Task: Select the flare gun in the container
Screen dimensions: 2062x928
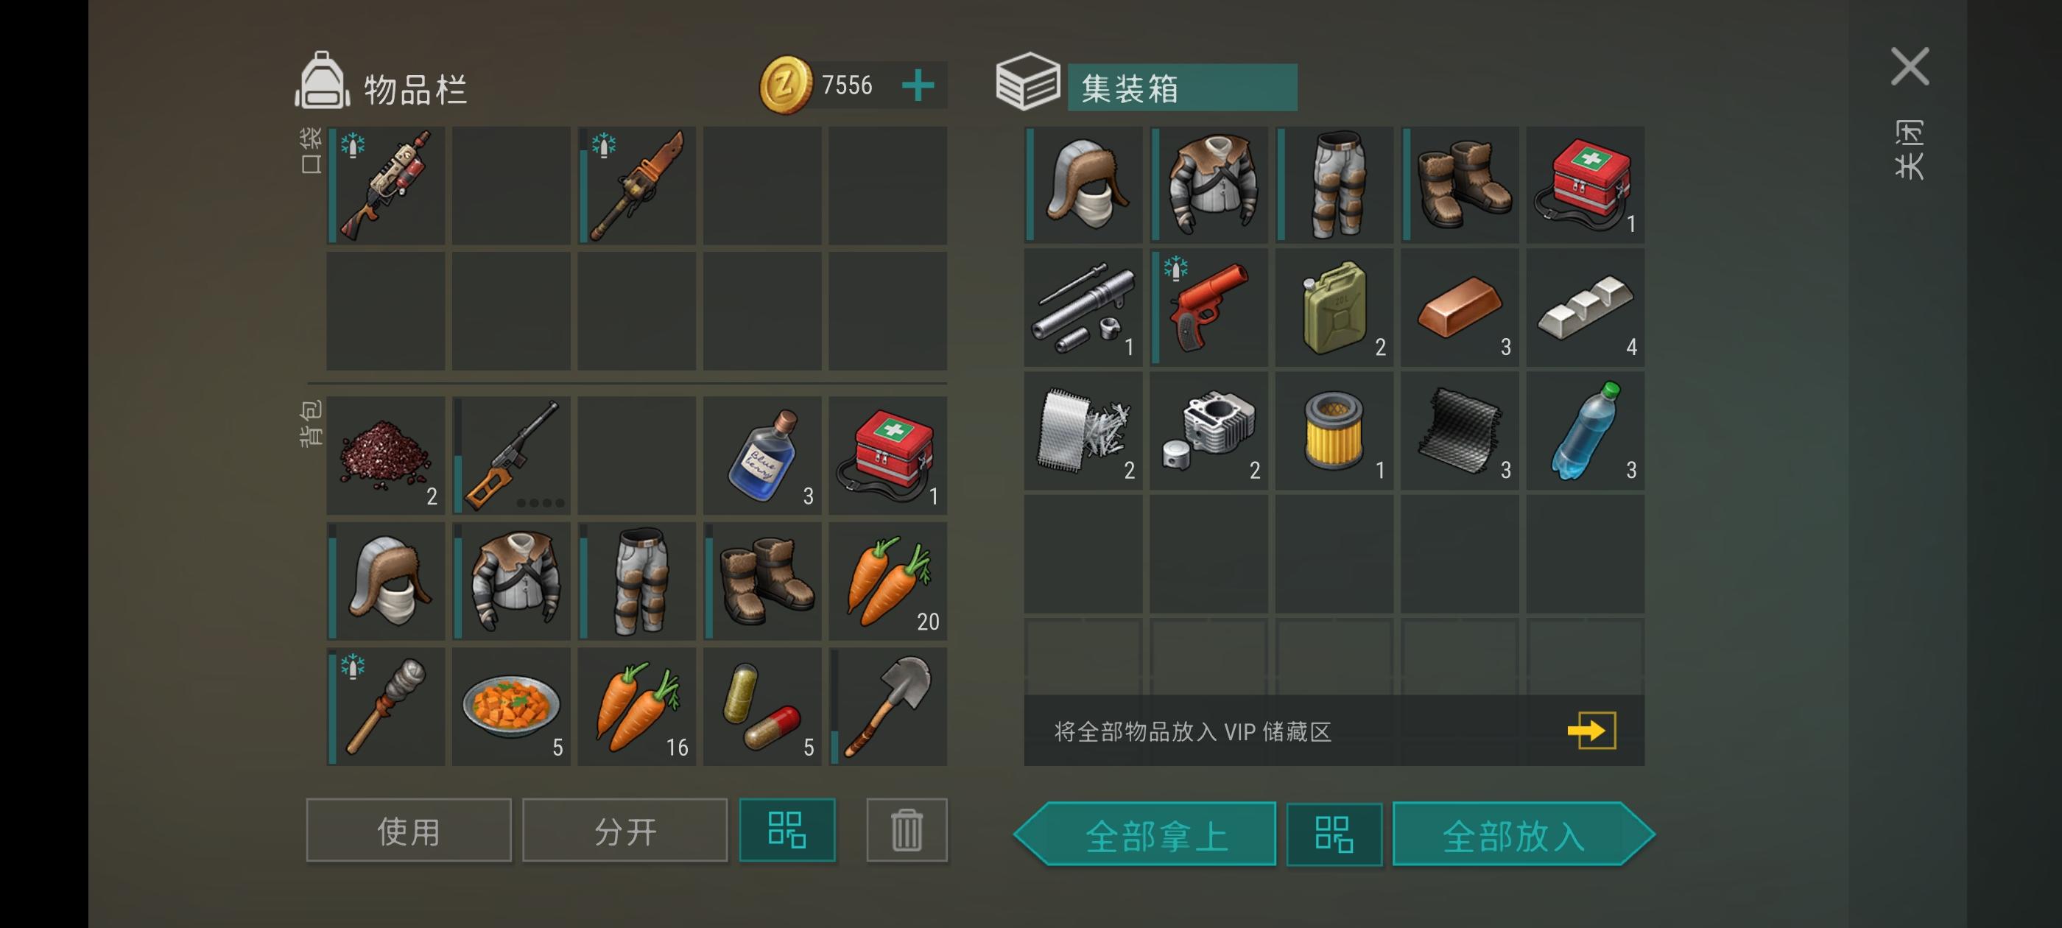Action: 1208,307
